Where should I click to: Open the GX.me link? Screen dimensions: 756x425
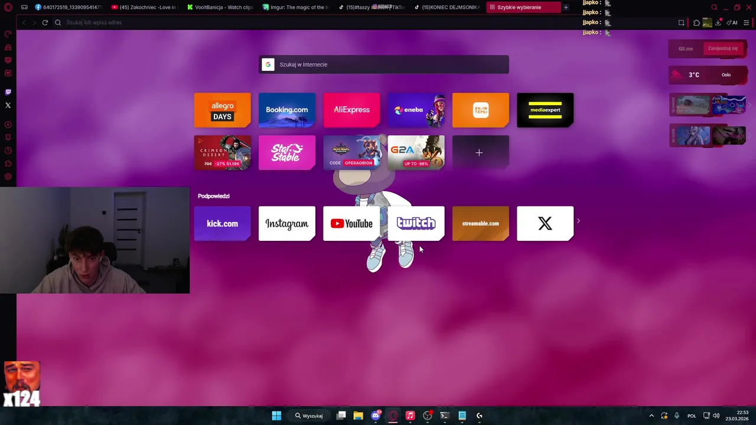[x=686, y=48]
